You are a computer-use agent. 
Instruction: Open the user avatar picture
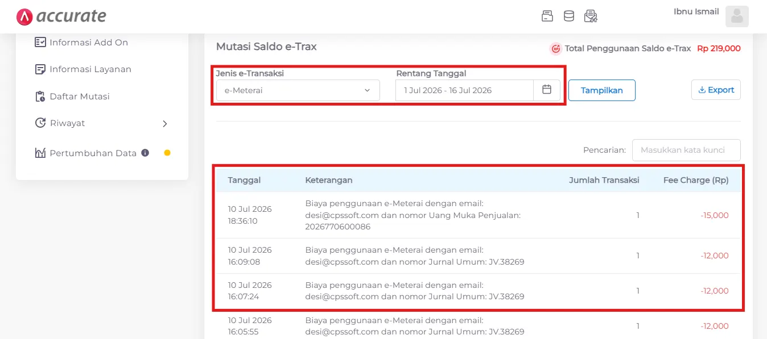(737, 16)
